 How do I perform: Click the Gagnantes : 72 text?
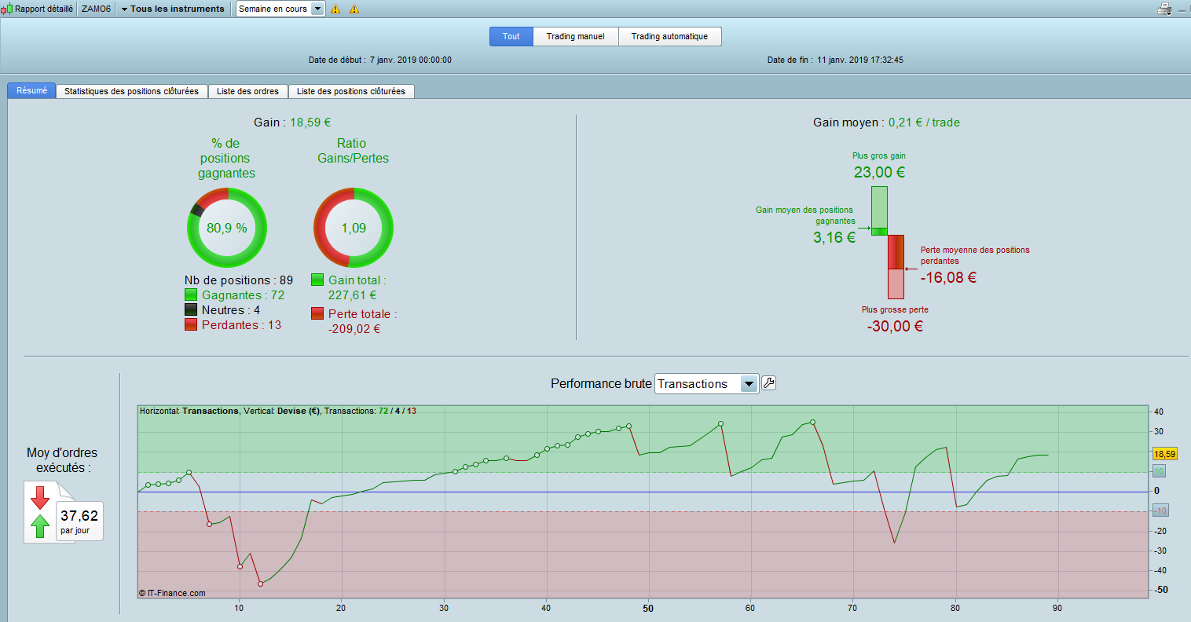(243, 295)
